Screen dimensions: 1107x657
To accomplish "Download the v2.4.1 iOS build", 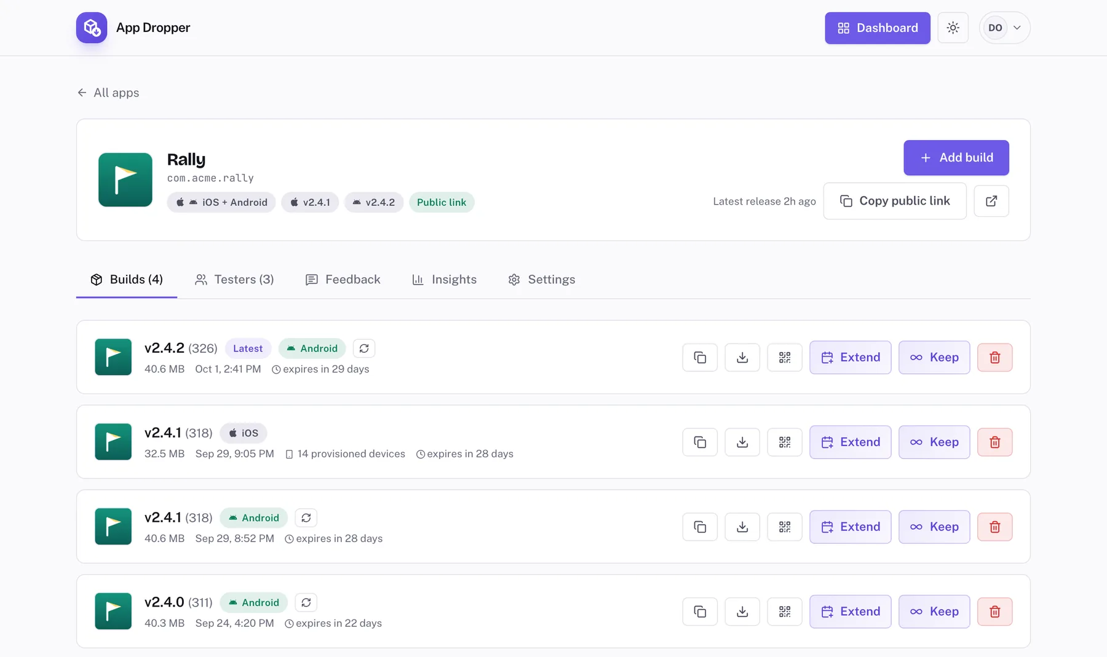I will click(742, 442).
